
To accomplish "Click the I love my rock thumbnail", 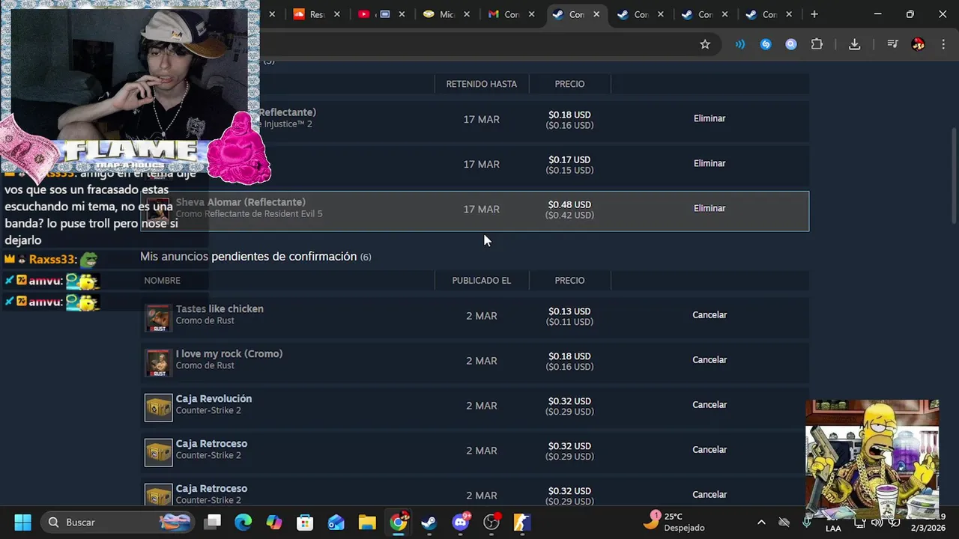I will tap(158, 363).
